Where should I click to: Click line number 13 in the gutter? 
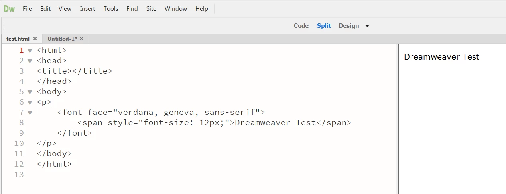tap(19, 175)
